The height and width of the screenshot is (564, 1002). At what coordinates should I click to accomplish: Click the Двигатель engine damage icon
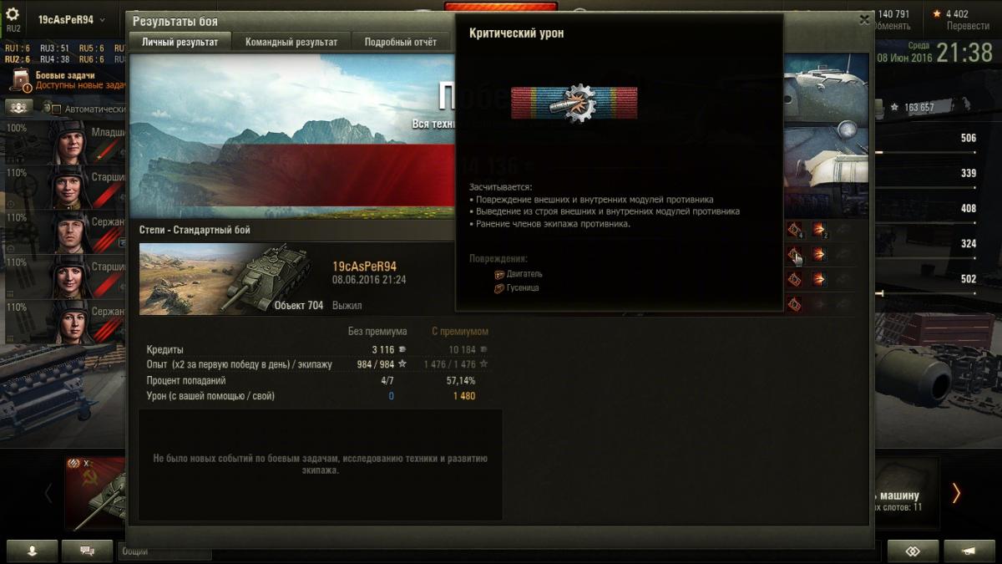[x=499, y=274]
